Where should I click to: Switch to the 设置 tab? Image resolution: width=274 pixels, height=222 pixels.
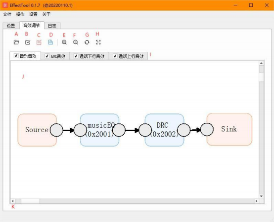[x=11, y=26]
